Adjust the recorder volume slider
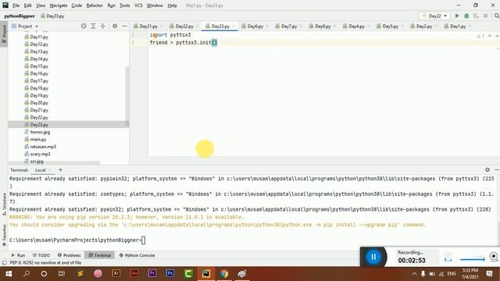Image resolution: width=500 pixels, height=281 pixels. [x=472, y=258]
